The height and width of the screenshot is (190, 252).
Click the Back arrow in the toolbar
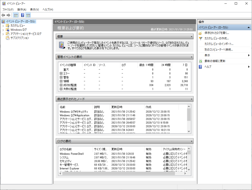[x=3, y=15]
